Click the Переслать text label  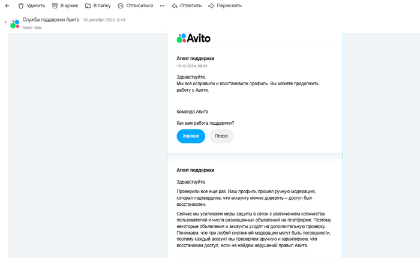tap(229, 5)
